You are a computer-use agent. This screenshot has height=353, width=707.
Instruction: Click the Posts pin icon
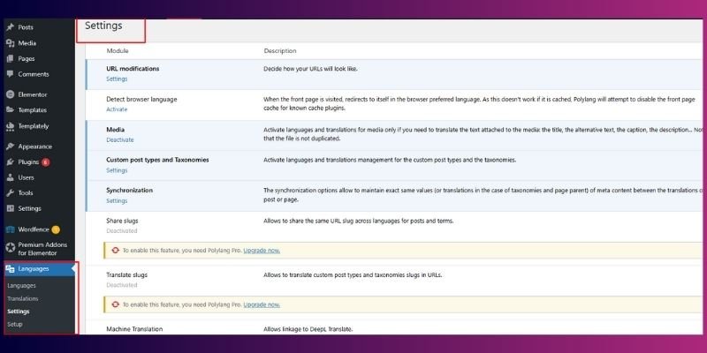[x=11, y=27]
